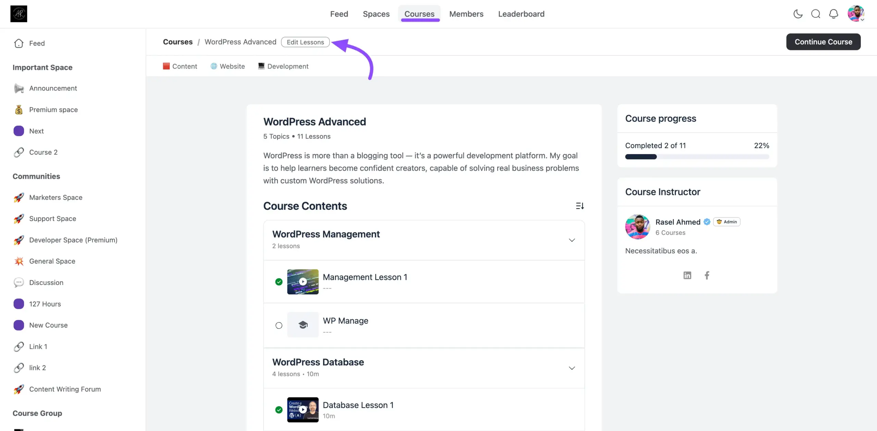Mark WP Manage lesson as complete
Screen dimensions: 877x431
pos(279,325)
